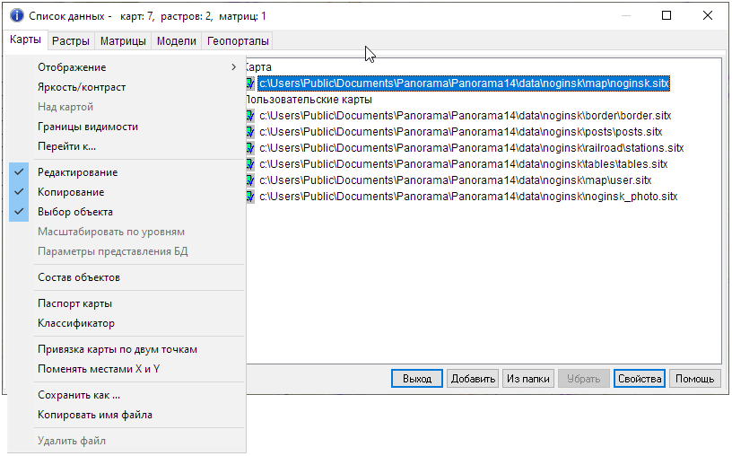Screen dimensions: 732x456
Task: Toggle the Выбор объекта option
Action: [x=75, y=212]
